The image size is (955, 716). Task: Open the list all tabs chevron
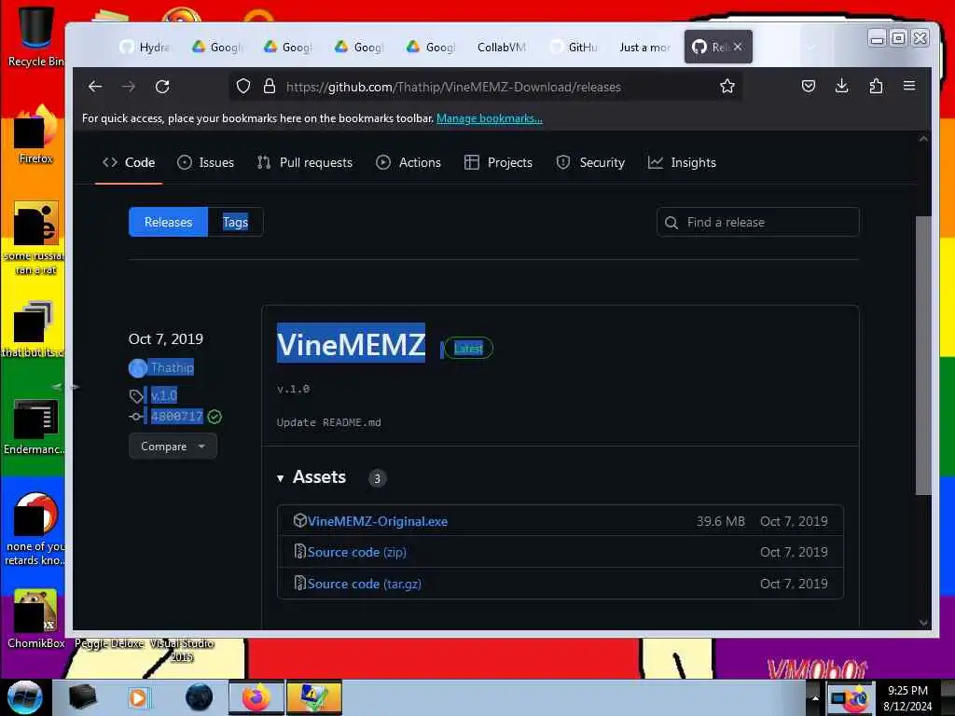[810, 47]
